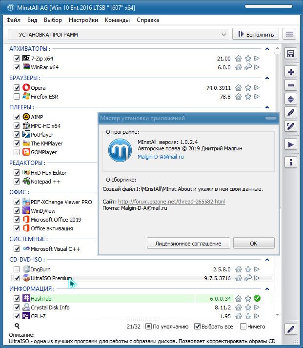Image resolution: width=303 pixels, height=348 pixels.
Task: Open the hamburger menu button
Action: pyautogui.click(x=289, y=34)
